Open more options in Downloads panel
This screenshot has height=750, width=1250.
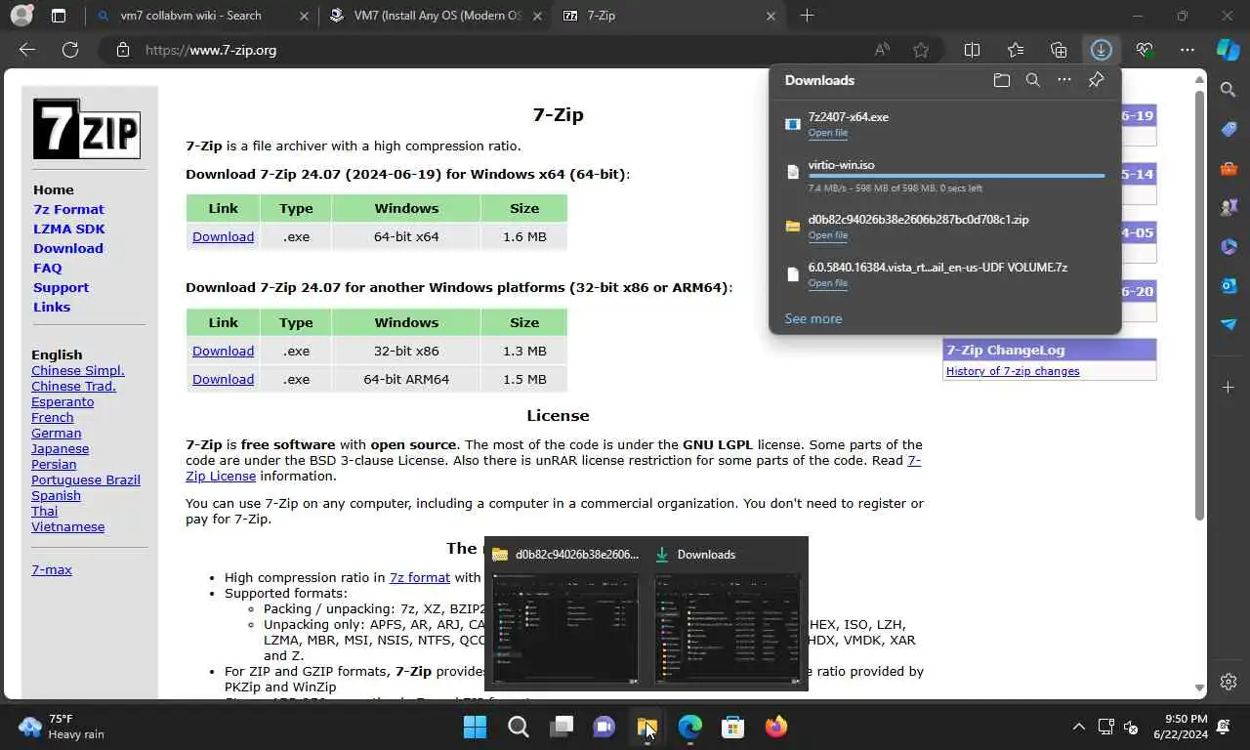pos(1064,80)
